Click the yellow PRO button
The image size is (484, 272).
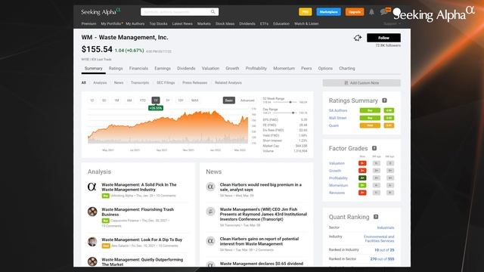click(306, 12)
